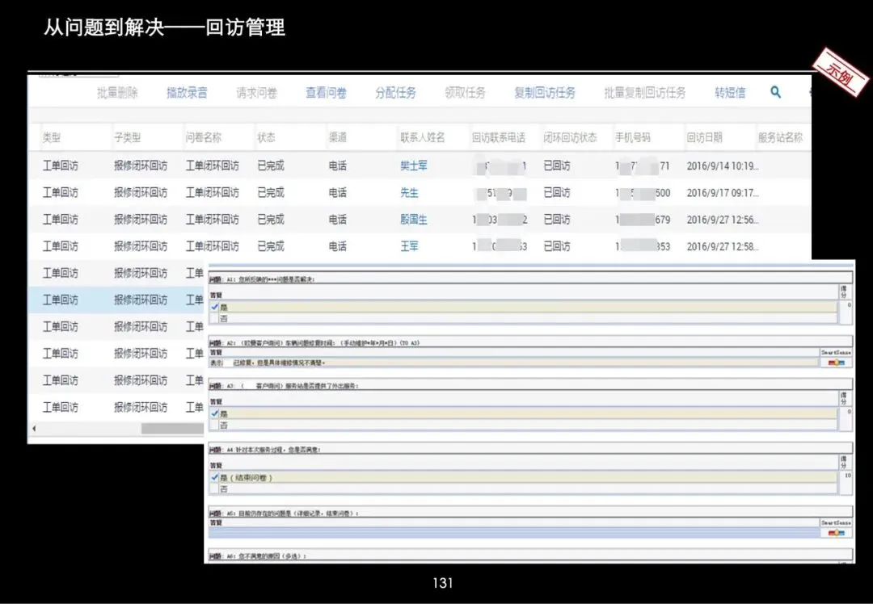Screen dimensions: 873x604
Task: Check 是 answer for question A1
Action: point(215,307)
